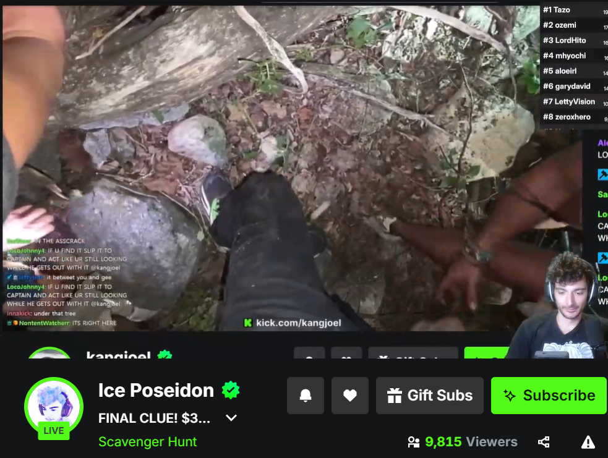Open Ice Poseidon's profile avatar

coord(54,406)
